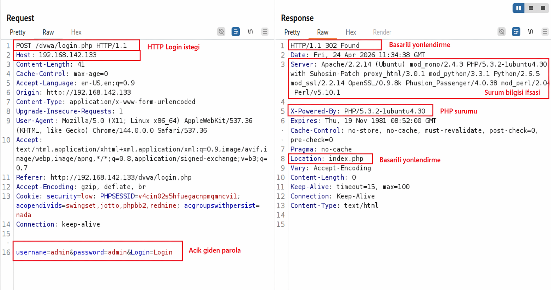This screenshot has height=290, width=551.
Task: Click the Content-Type urlencoded header
Action: 106,102
